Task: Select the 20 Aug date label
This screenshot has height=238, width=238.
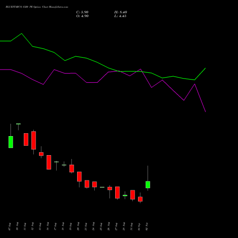Action: (x=78, y=226)
